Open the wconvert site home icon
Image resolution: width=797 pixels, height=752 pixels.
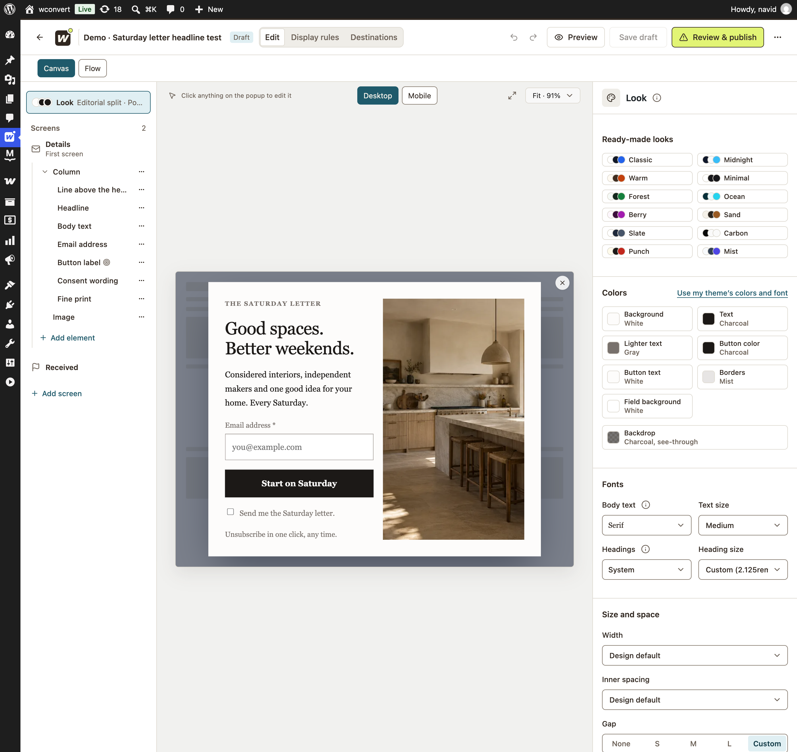(x=29, y=9)
